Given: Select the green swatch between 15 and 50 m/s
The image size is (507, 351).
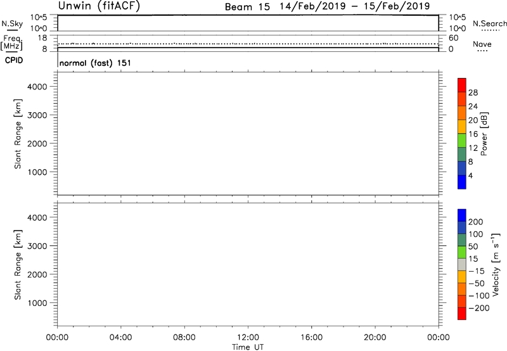Looking at the screenshot, I should point(462,252).
